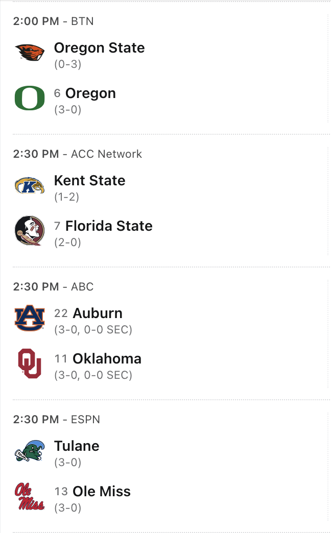Click the 2:30 PM ABC game header

click(53, 287)
